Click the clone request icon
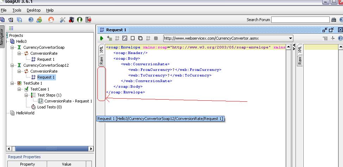The width and height of the screenshot is (343, 167). coord(140,38)
